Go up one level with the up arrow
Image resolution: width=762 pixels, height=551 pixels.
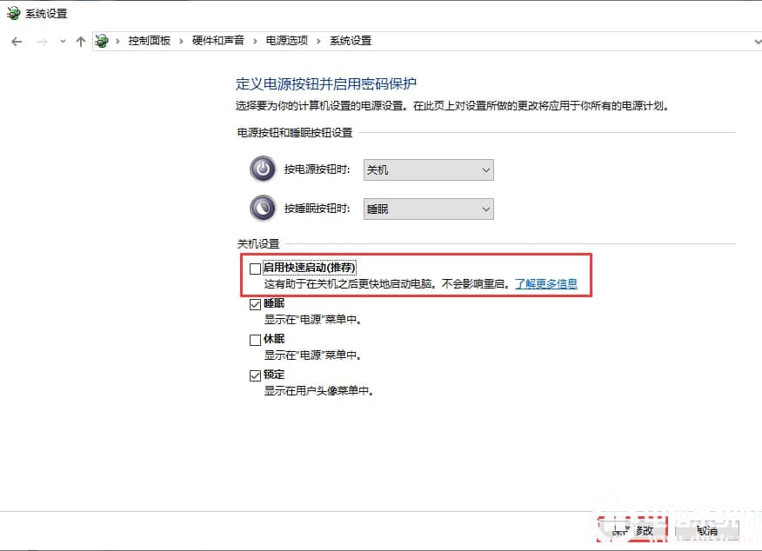click(x=81, y=42)
